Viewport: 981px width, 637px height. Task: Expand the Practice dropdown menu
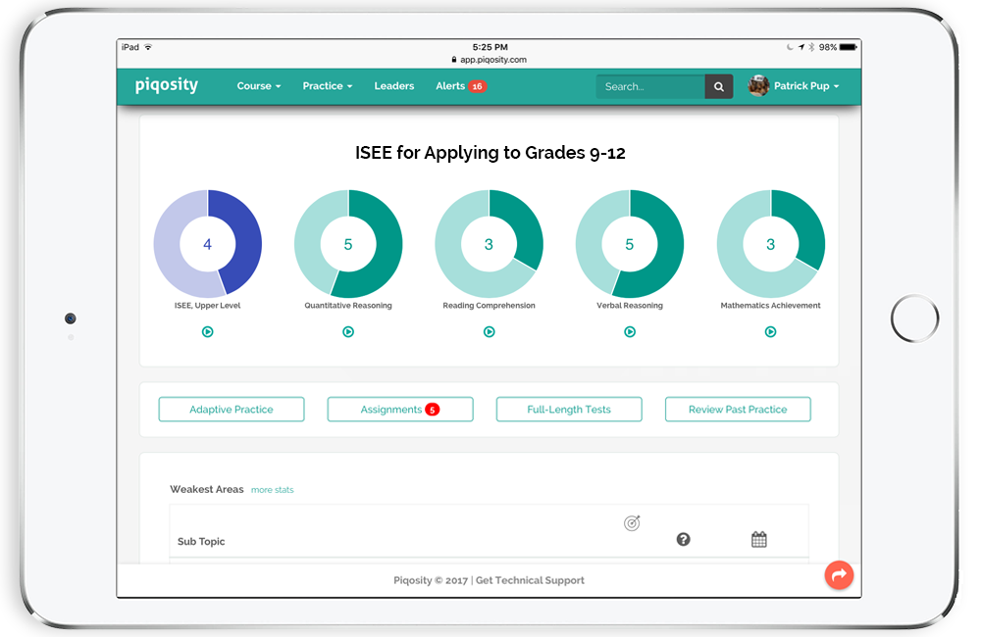[327, 86]
